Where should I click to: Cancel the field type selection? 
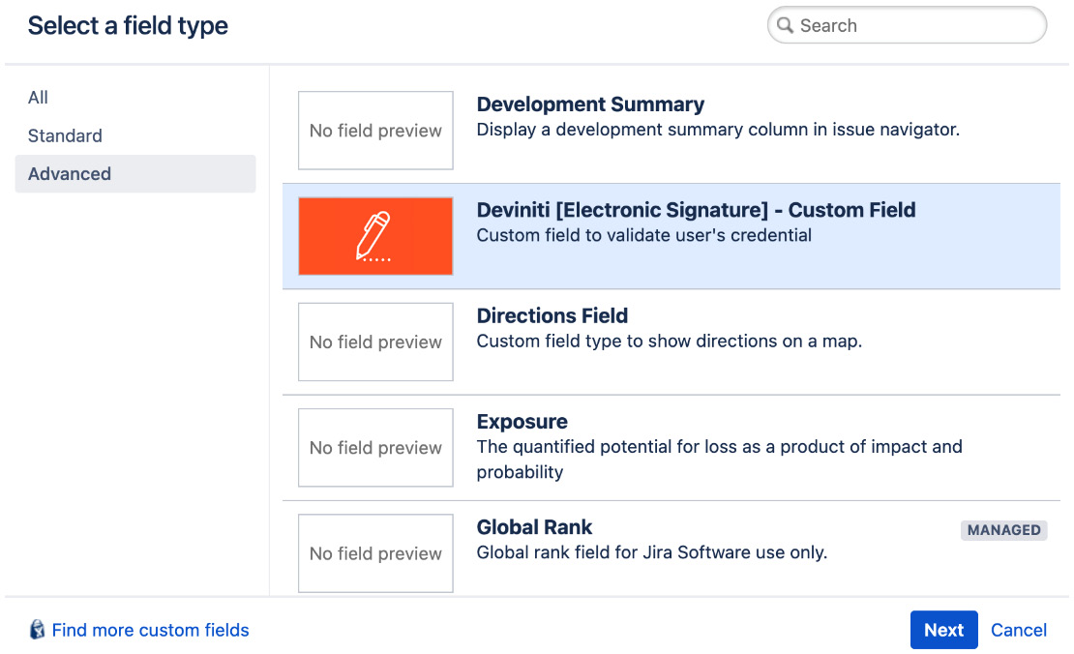coord(1019,629)
